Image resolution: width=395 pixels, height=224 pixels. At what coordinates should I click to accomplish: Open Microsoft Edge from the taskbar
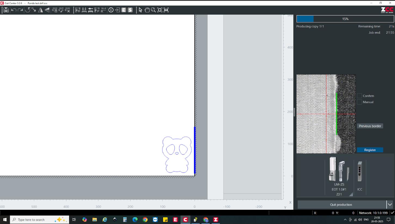135,220
